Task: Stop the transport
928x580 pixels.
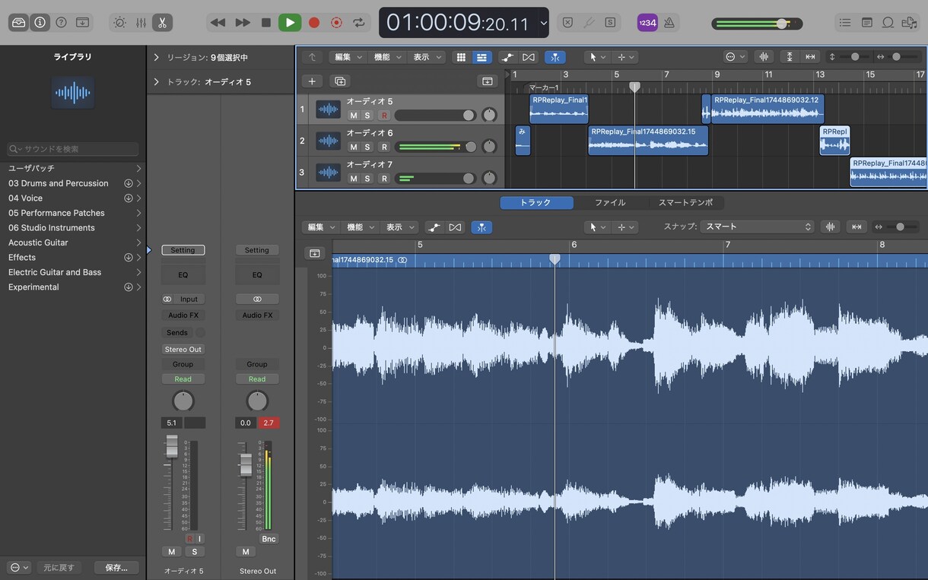Action: (x=266, y=22)
